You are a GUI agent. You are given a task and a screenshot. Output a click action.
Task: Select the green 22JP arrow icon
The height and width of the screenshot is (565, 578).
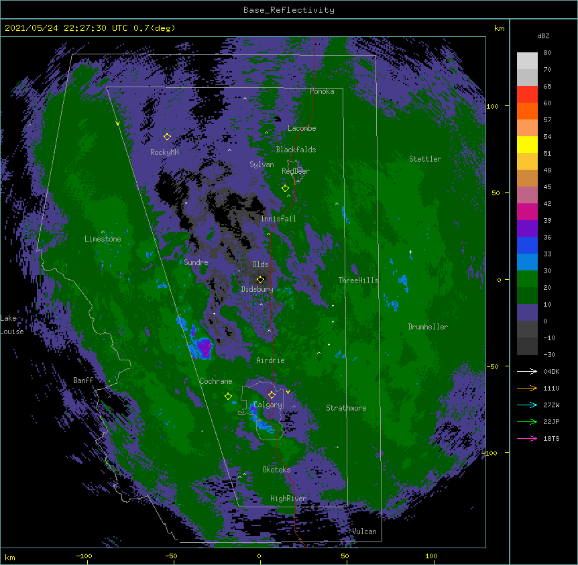(527, 421)
